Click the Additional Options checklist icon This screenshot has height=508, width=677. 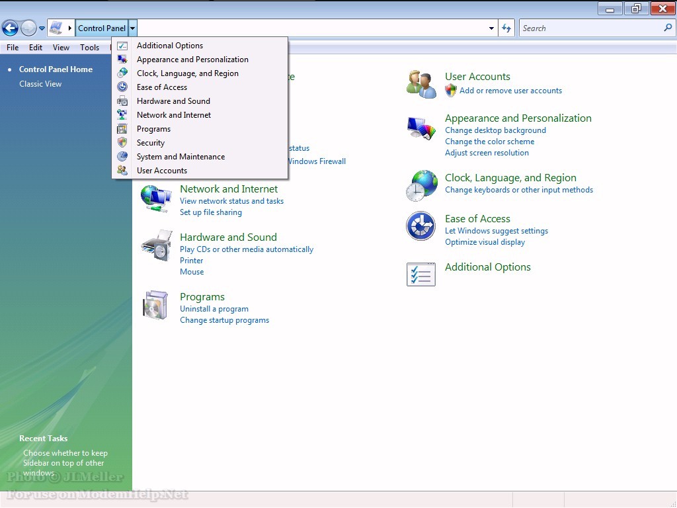[x=420, y=275]
